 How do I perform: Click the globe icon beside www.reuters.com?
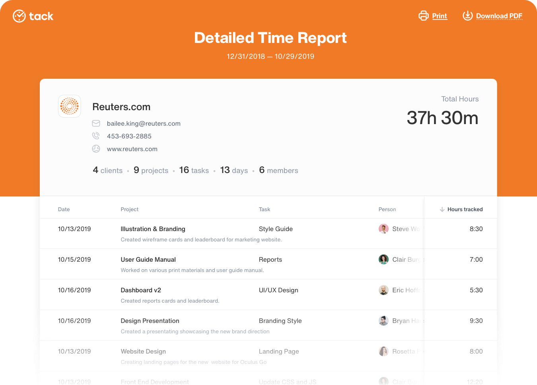click(96, 149)
